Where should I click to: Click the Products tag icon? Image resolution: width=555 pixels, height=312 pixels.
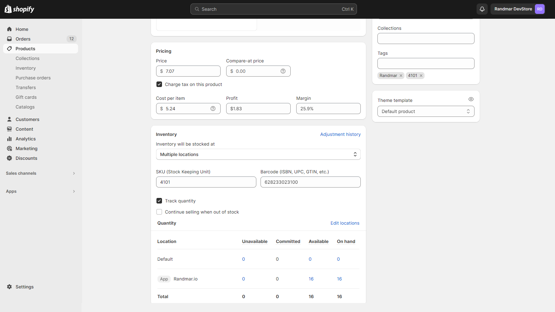point(9,49)
